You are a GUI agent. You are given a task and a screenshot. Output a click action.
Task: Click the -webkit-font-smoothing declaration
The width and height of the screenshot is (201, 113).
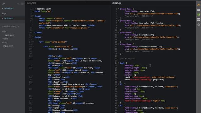click(150, 77)
